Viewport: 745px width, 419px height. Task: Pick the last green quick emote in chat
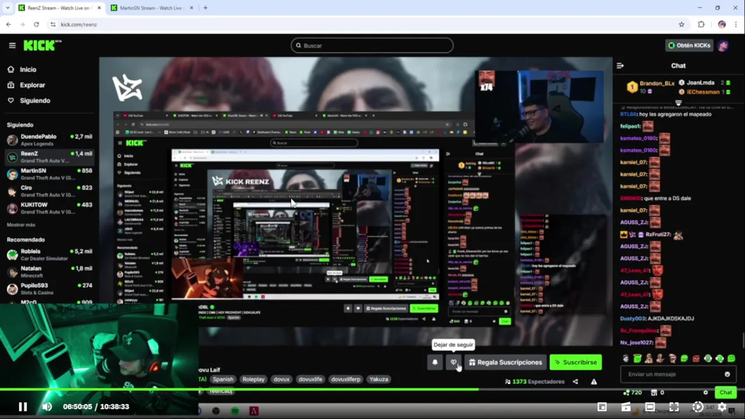[x=731, y=358]
